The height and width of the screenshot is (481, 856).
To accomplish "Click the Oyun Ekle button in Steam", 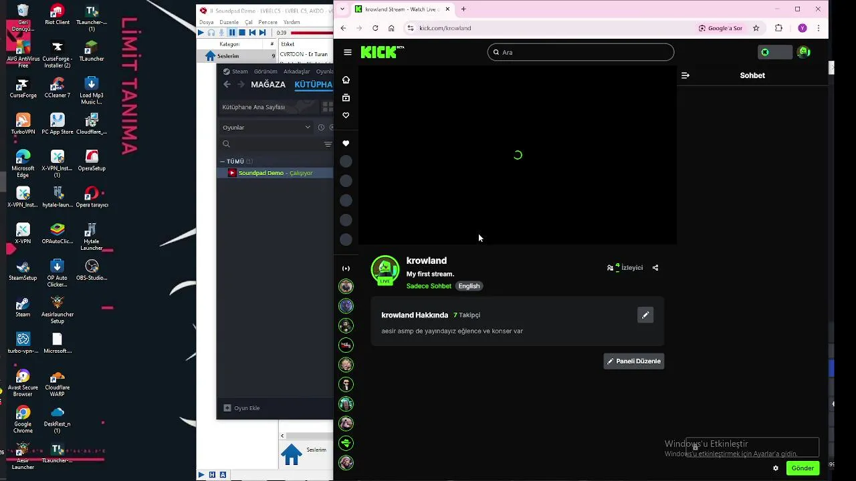I will (241, 408).
